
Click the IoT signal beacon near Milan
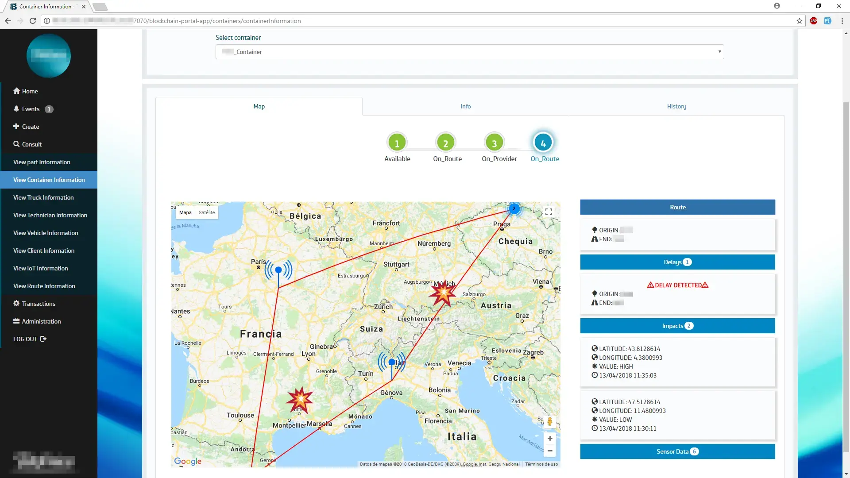[x=391, y=362]
